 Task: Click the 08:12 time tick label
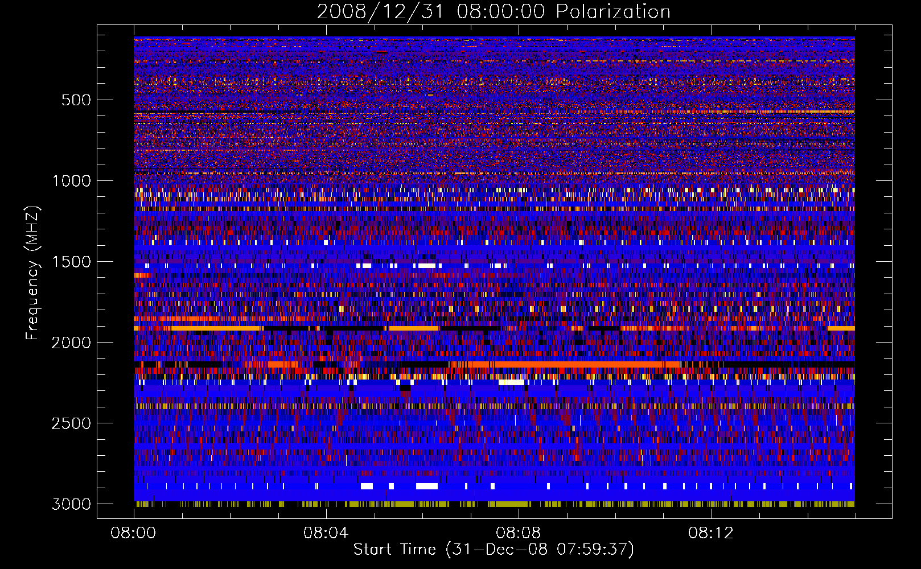tap(710, 533)
